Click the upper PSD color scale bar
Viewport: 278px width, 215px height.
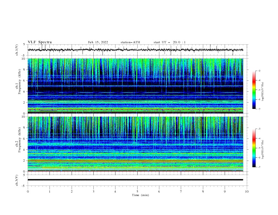point(254,90)
